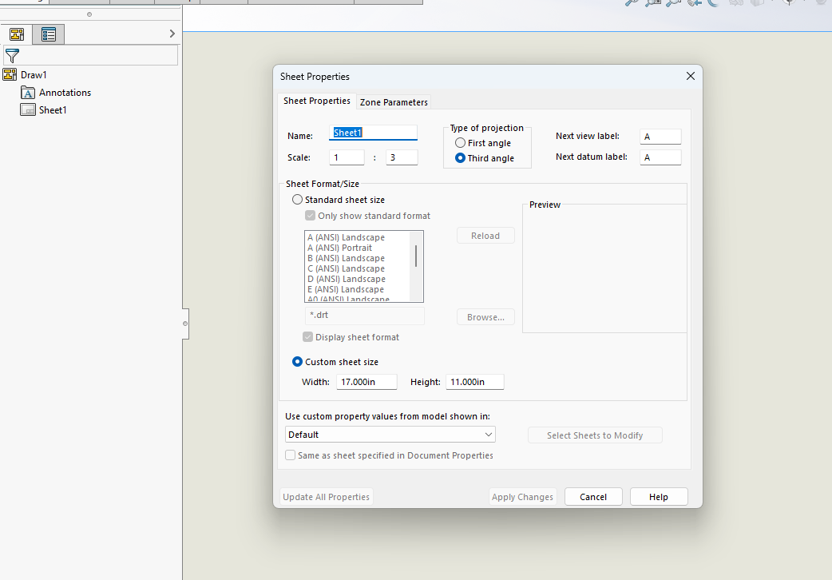Screen dimensions: 832x580
Task: Open the Zone Parameters tab
Action: point(394,102)
